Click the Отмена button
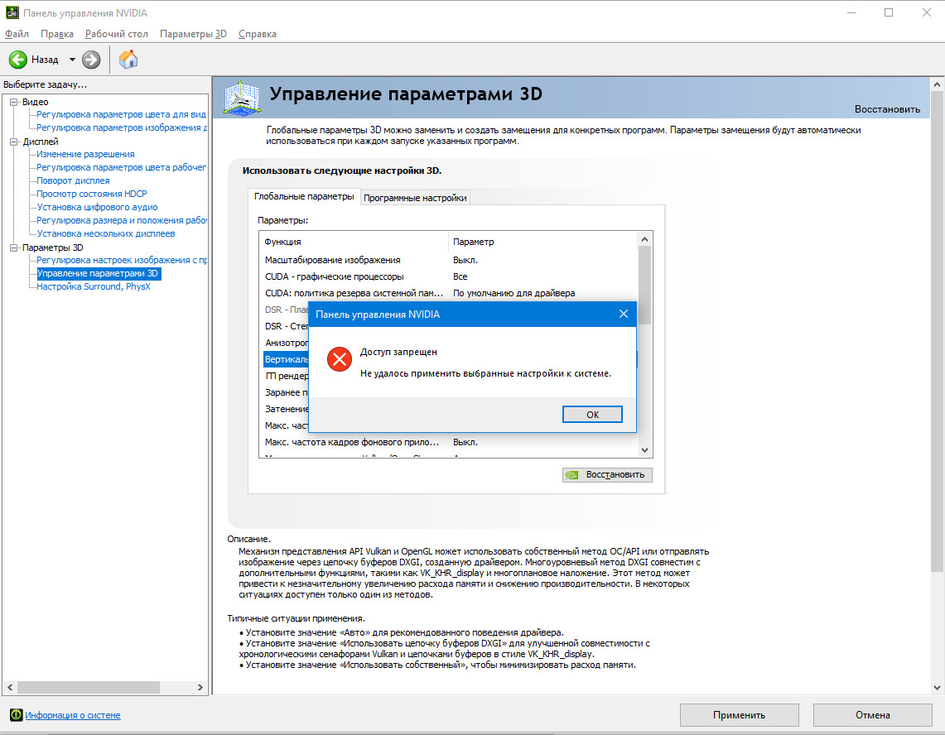This screenshot has width=945, height=735. click(x=872, y=715)
